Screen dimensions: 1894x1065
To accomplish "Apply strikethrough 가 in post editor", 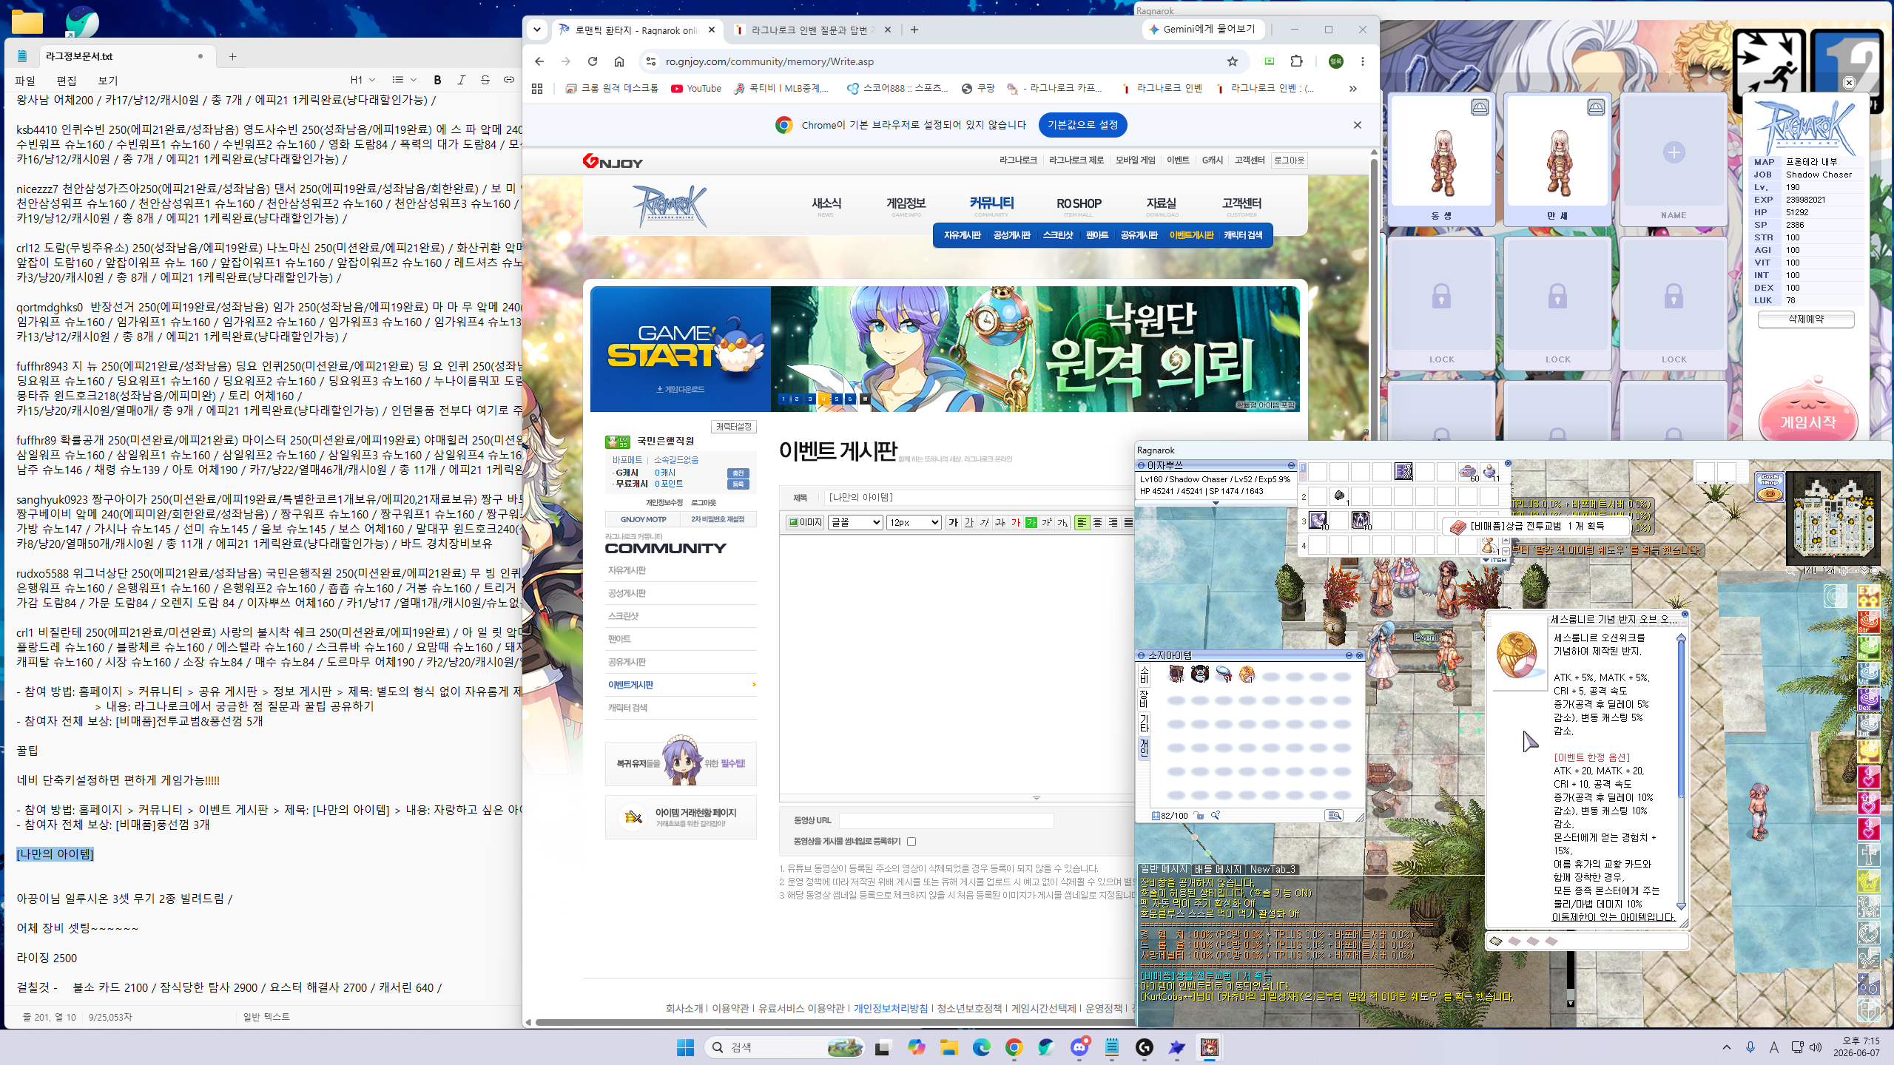I will 1000,522.
